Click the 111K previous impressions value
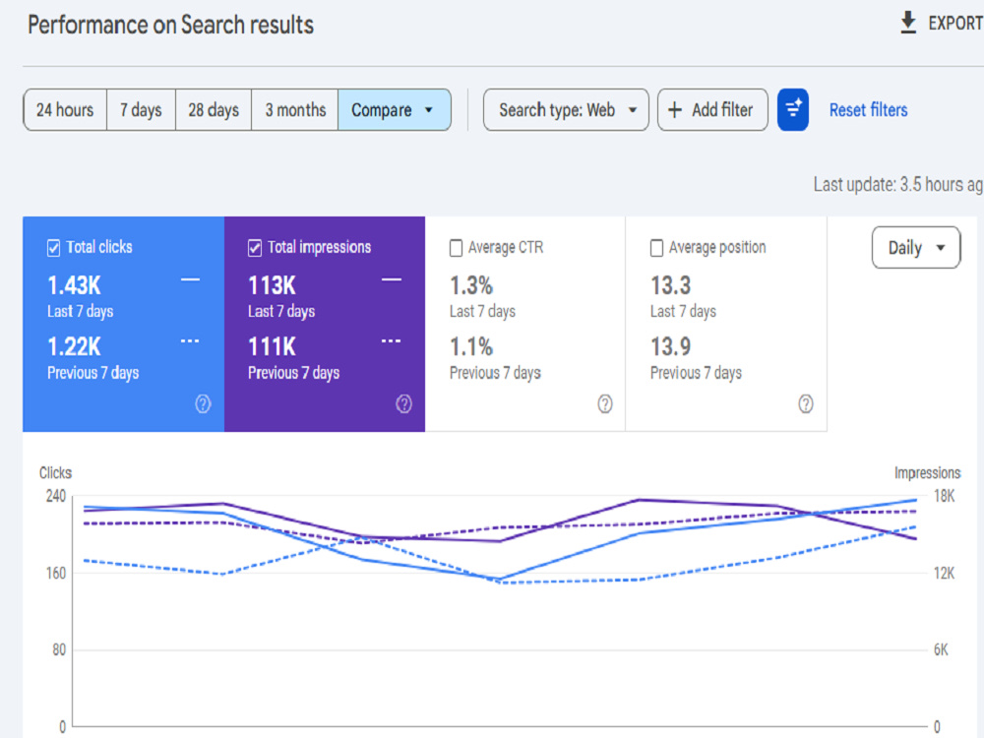The height and width of the screenshot is (738, 984). pos(272,346)
